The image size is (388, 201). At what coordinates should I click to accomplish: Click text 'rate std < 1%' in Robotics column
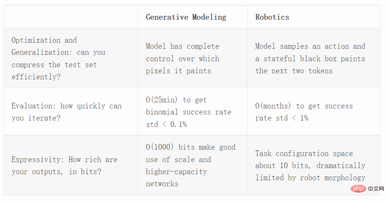[x=282, y=118]
